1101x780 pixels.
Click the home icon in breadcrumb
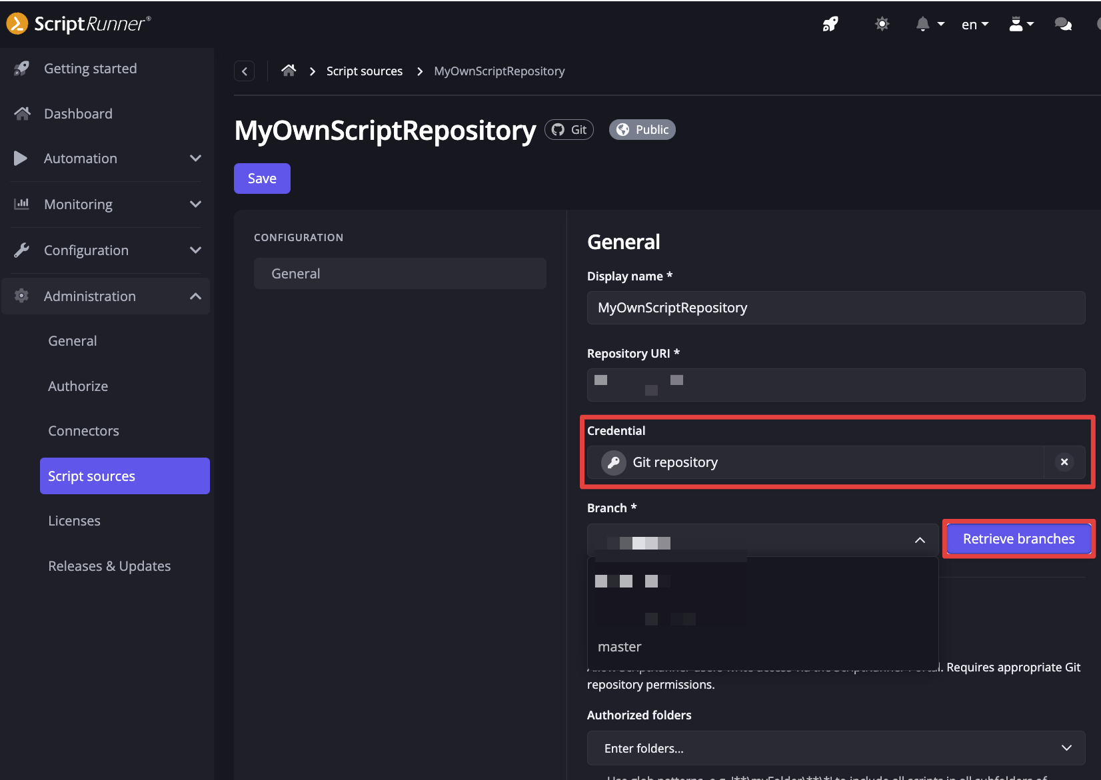click(x=289, y=71)
